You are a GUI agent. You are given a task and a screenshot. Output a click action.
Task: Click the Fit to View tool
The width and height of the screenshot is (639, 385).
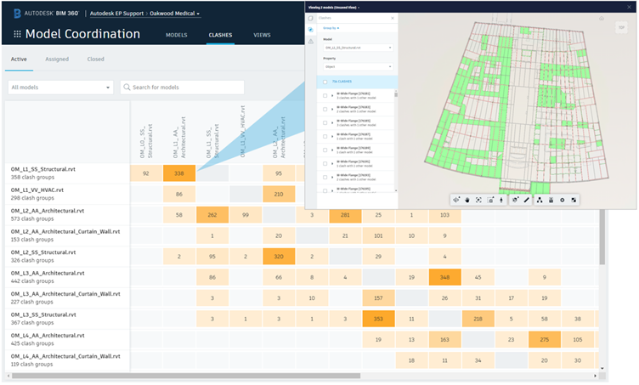tap(479, 200)
